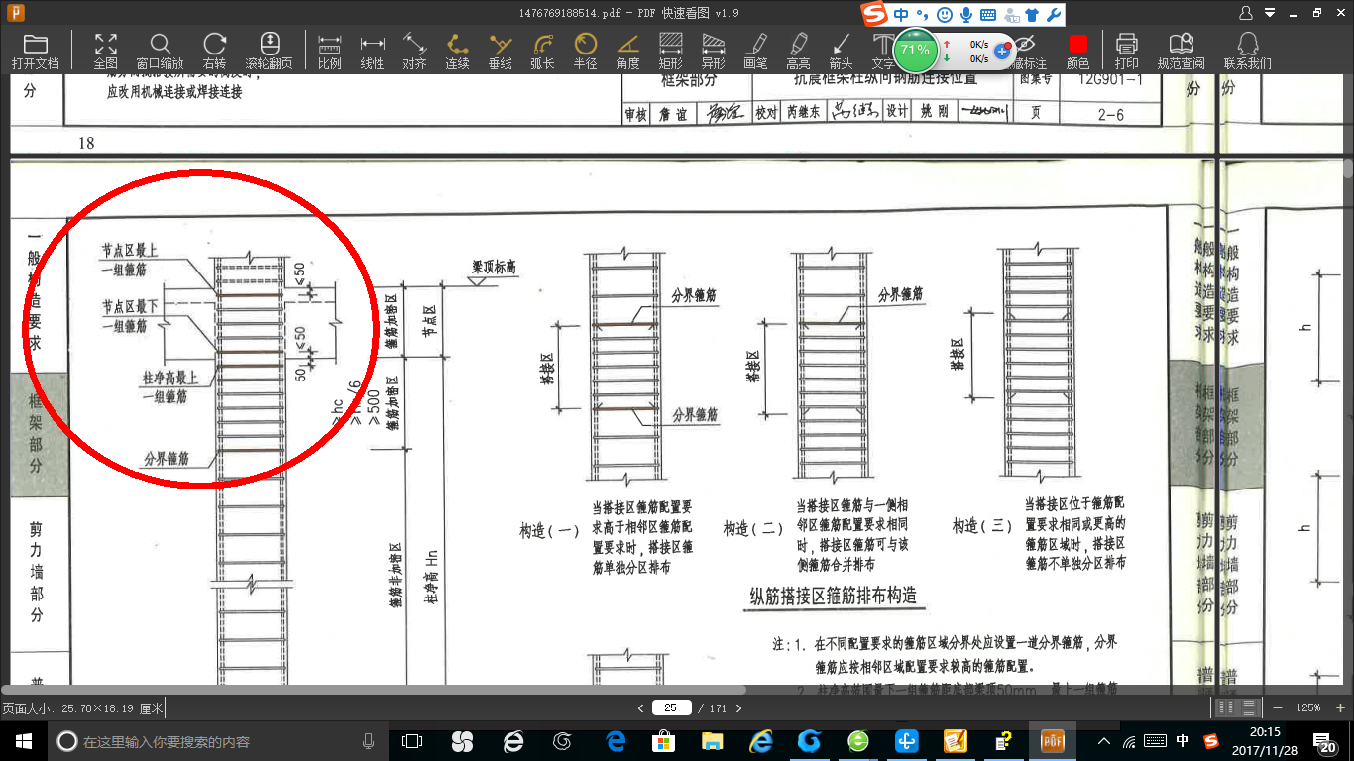Switch to the PDF viewer taskbar button
The image size is (1354, 761).
(x=1051, y=740)
